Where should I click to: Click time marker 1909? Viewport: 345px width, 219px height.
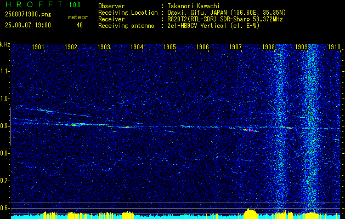click(x=301, y=47)
